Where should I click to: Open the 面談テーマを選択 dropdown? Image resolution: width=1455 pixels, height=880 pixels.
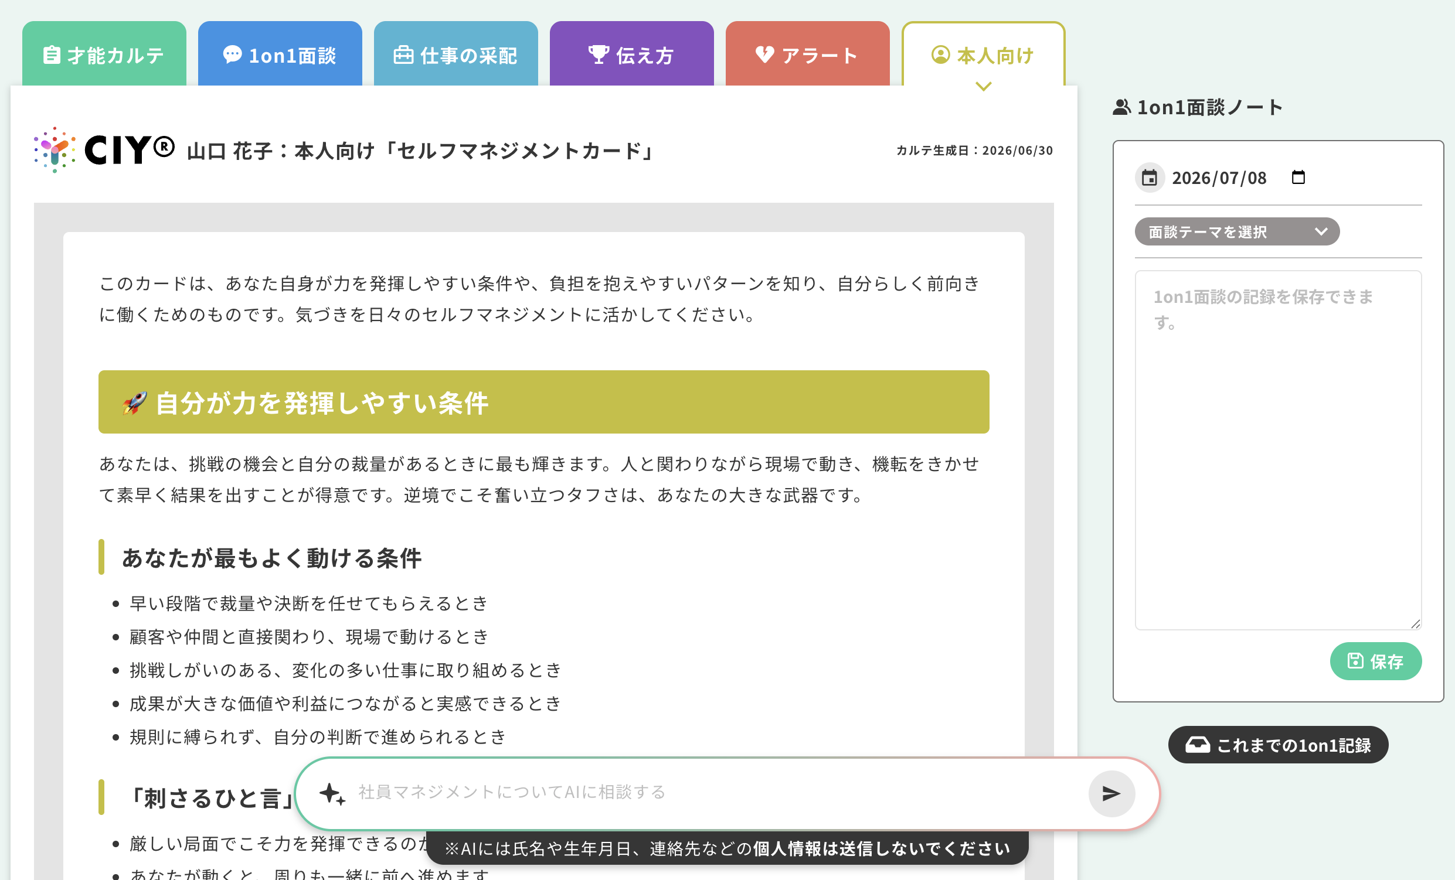pyautogui.click(x=1236, y=231)
